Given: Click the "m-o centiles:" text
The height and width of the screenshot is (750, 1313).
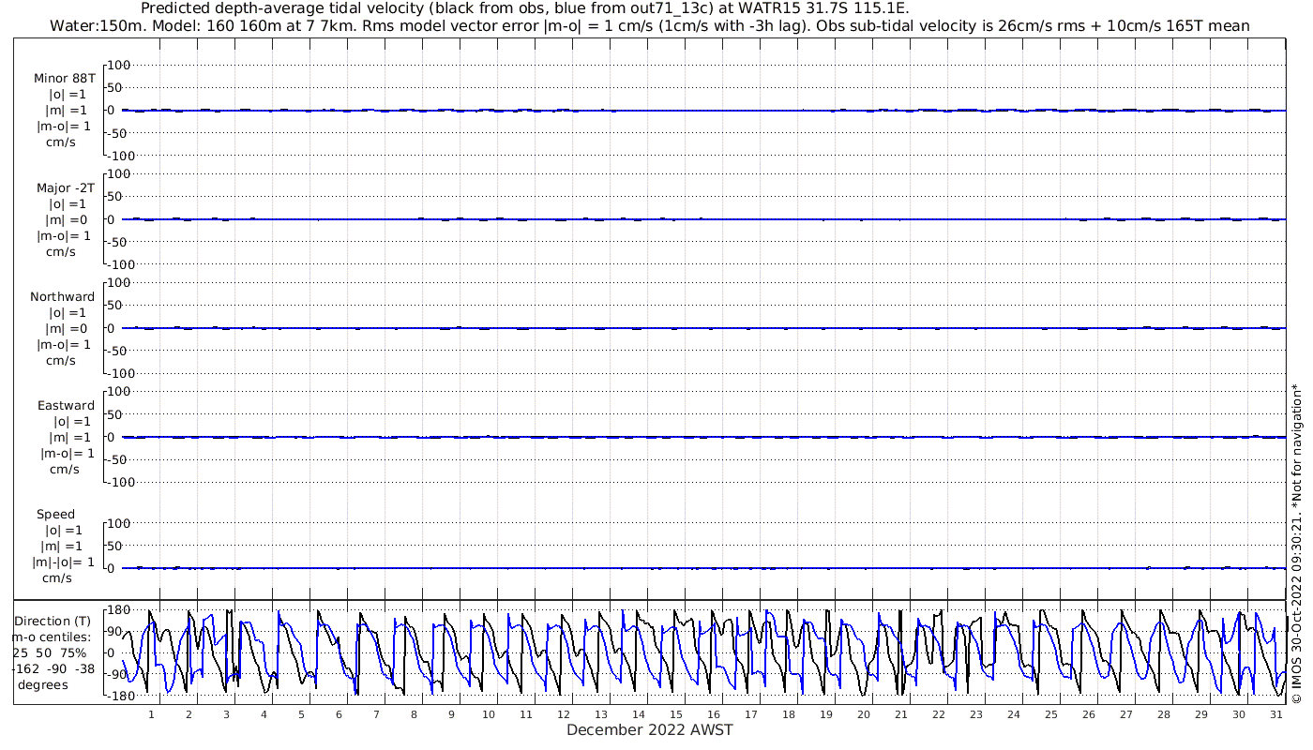Looking at the screenshot, I should click(52, 637).
